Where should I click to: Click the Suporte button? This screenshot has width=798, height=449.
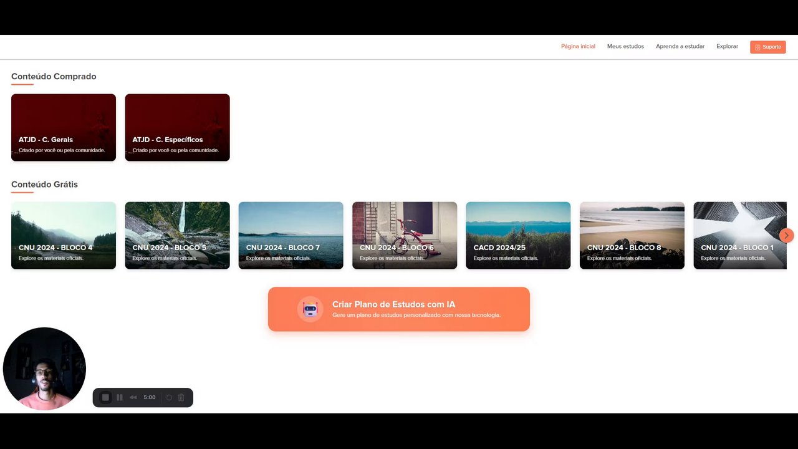pyautogui.click(x=768, y=47)
